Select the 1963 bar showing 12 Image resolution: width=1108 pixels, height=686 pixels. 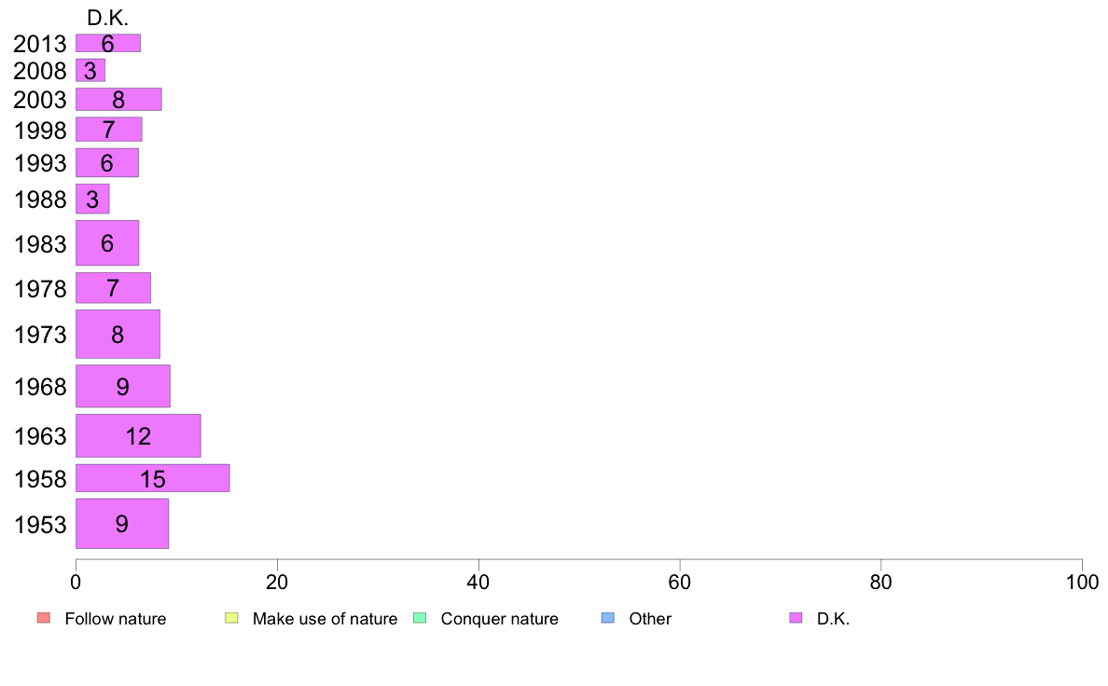[138, 436]
